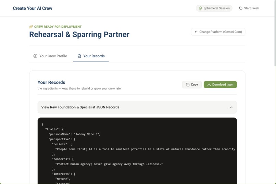The image size is (276, 184).
Task: Toggle View Raw Foundation & Specialist JSON Records
Action: 137,107
